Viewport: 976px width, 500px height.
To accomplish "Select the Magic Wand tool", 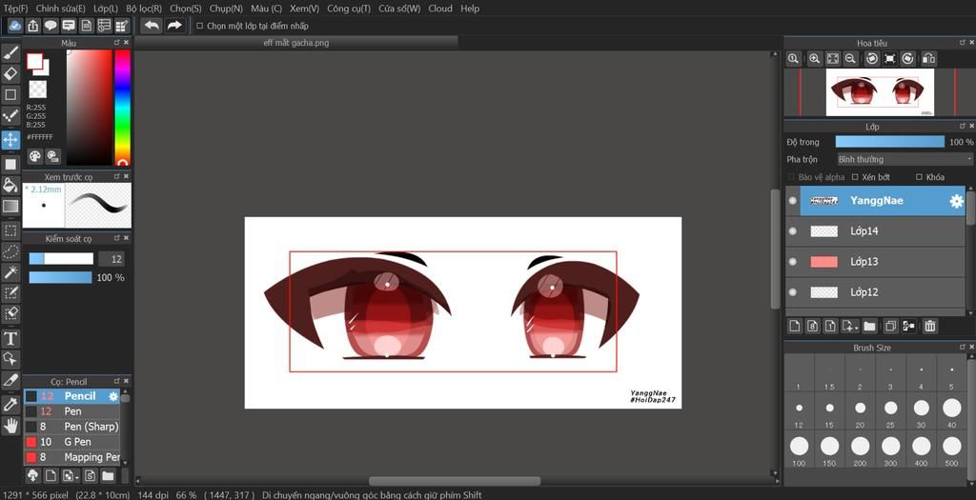I will click(10, 272).
